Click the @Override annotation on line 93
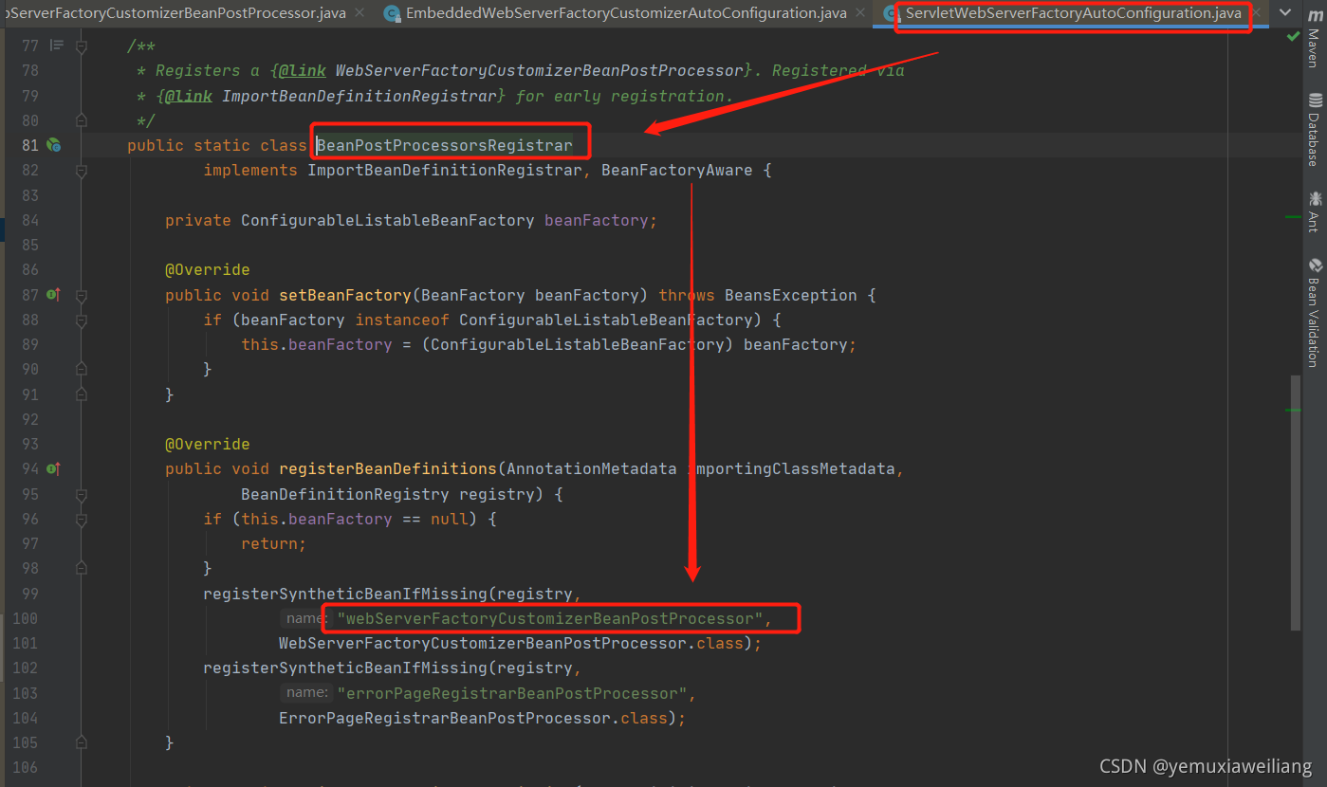The image size is (1327, 787). 208,444
